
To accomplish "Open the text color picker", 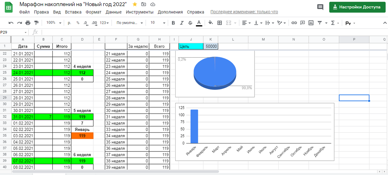I will coord(199,23).
